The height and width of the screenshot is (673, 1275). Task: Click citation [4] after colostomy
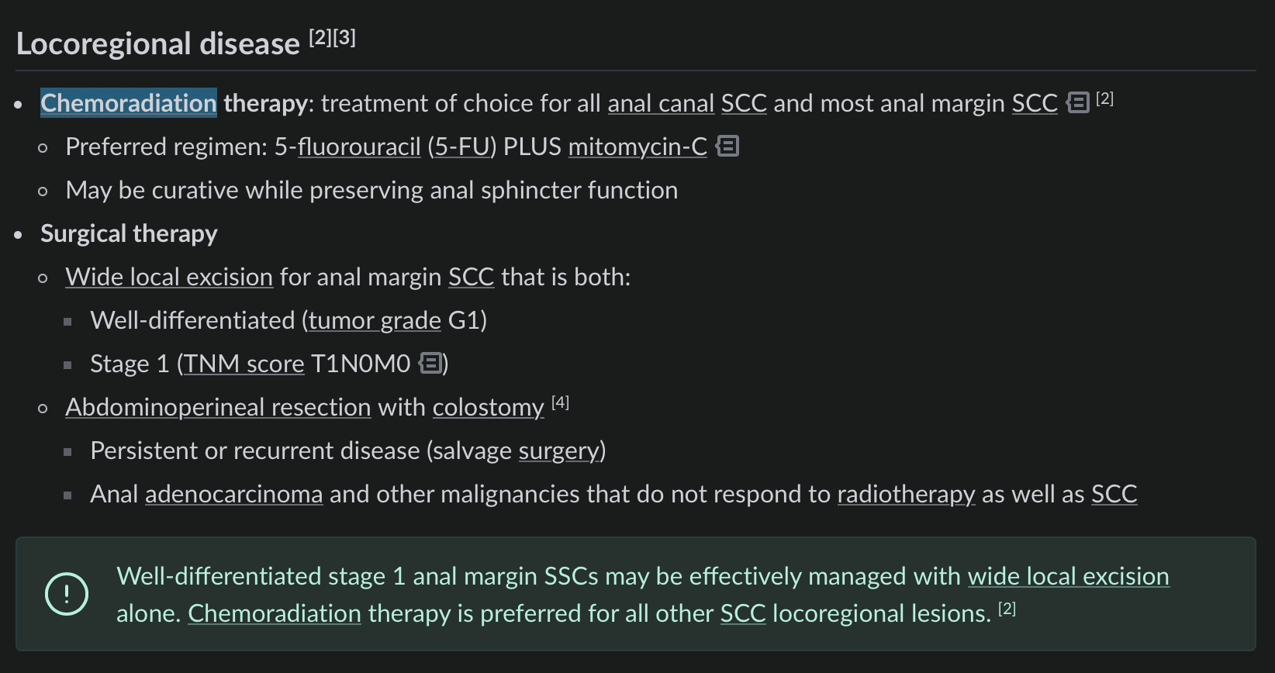click(560, 402)
